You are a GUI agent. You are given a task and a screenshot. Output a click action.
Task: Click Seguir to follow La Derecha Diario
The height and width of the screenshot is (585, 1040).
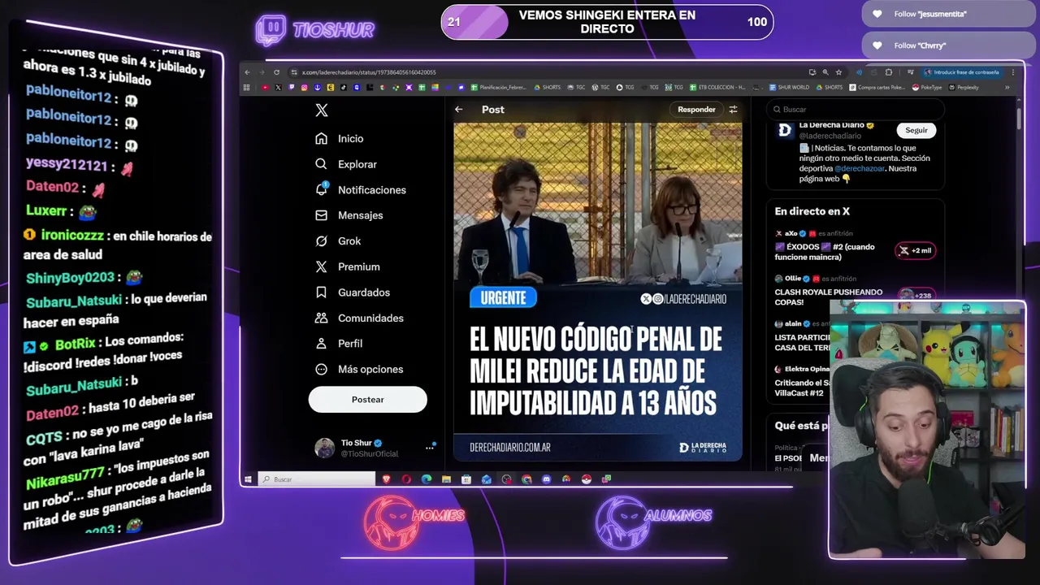click(916, 130)
